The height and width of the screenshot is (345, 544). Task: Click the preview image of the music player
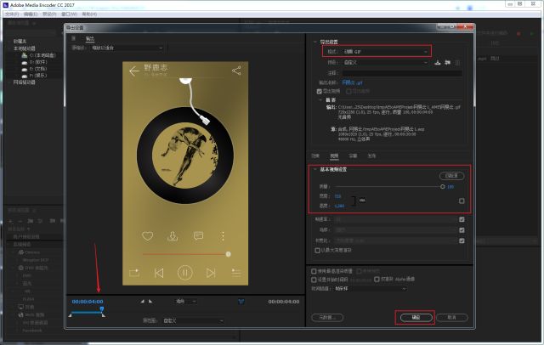pos(185,173)
